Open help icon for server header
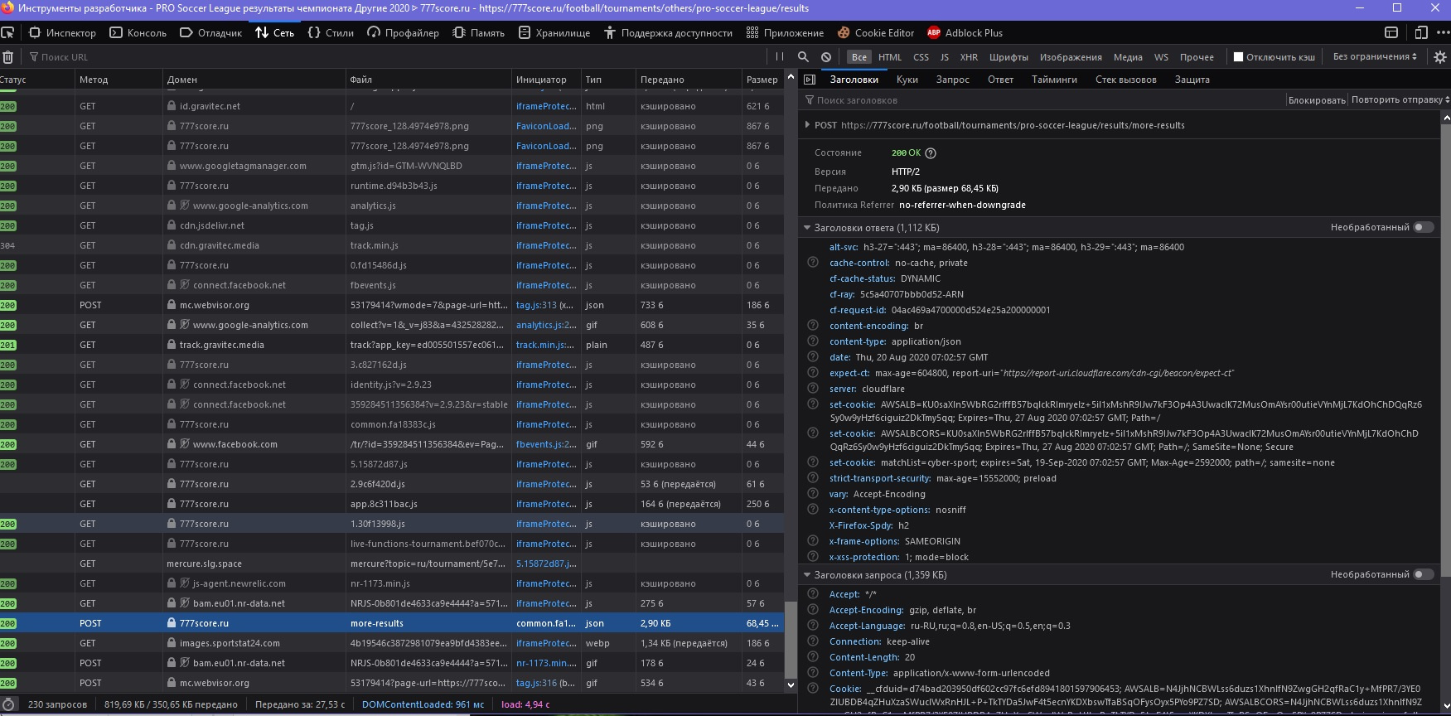The height and width of the screenshot is (716, 1451). (x=813, y=389)
